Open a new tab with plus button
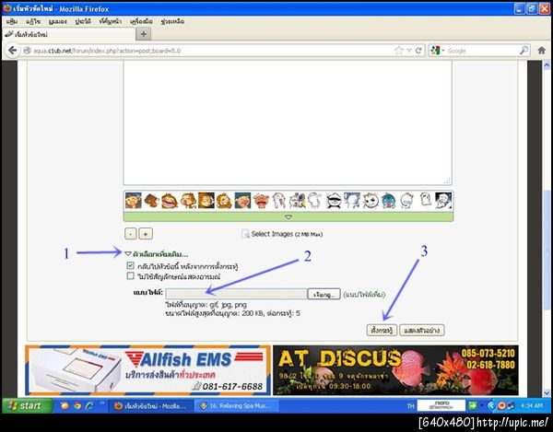The image size is (553, 432). [x=143, y=34]
